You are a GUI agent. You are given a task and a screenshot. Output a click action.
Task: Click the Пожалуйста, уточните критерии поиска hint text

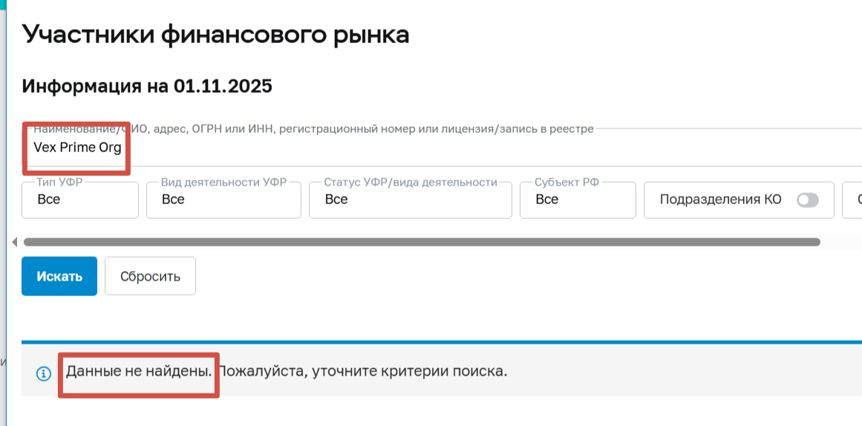point(362,370)
